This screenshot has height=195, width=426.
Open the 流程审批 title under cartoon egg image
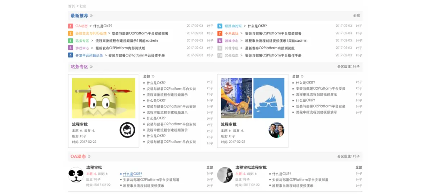click(80, 124)
